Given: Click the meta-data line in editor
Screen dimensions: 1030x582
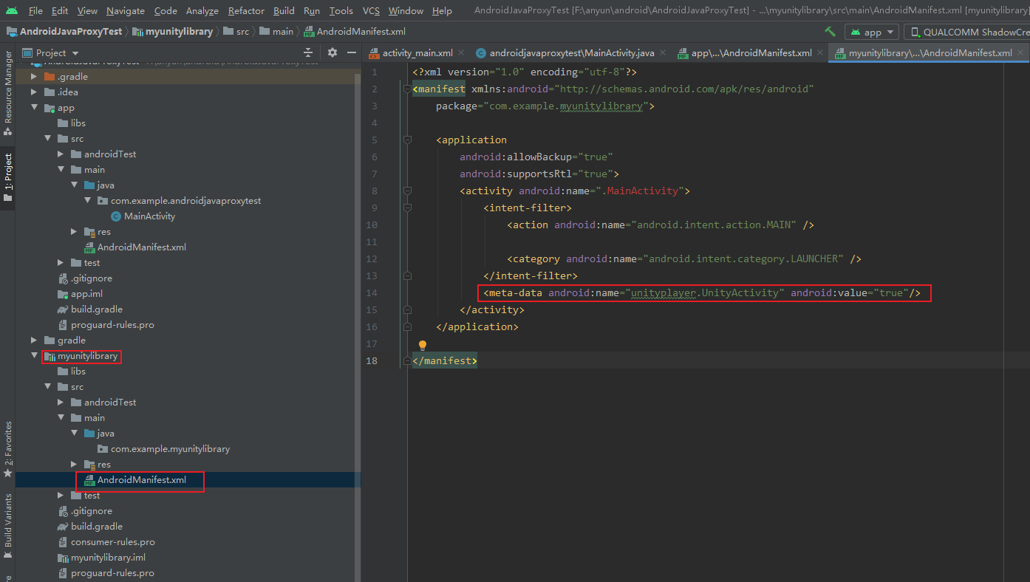Looking at the screenshot, I should tap(703, 292).
